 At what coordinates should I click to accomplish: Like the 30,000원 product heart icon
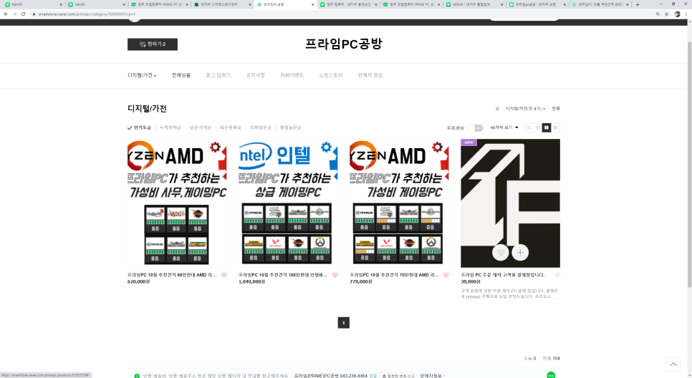(x=557, y=275)
